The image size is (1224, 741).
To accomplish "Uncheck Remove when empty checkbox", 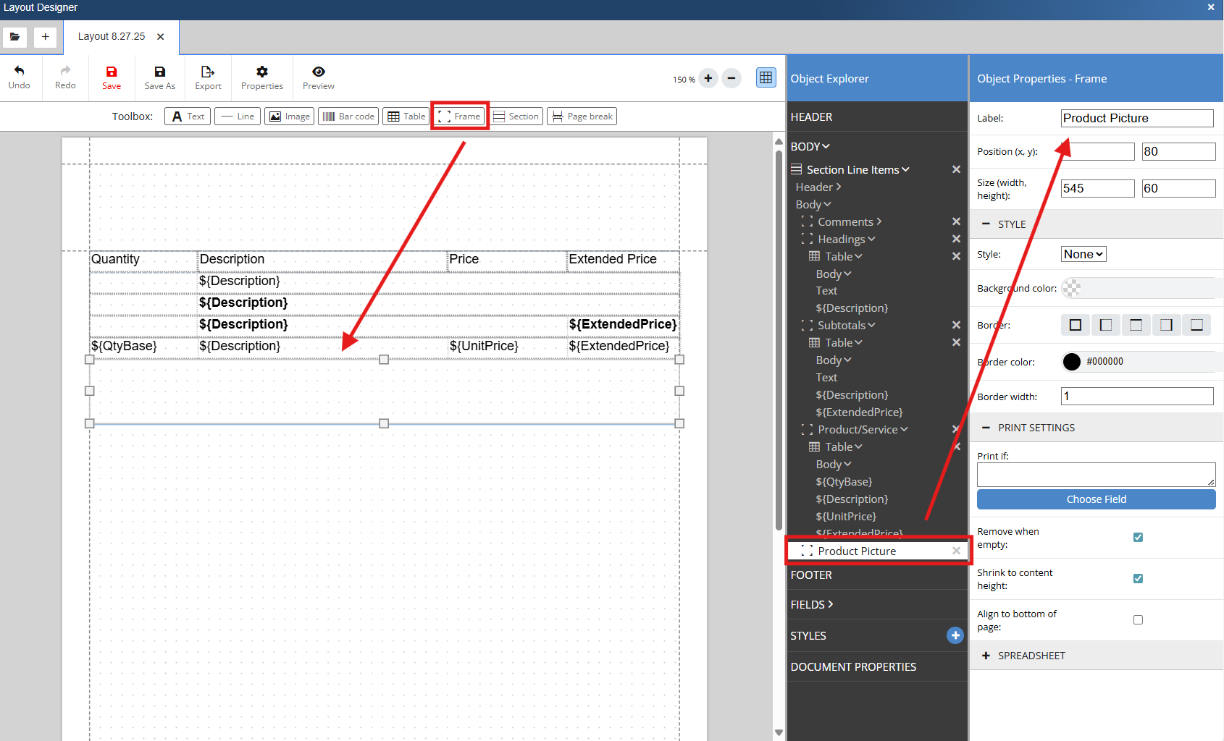I will [x=1138, y=537].
